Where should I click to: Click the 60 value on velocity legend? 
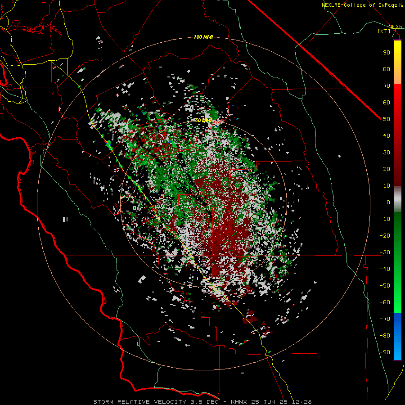pyautogui.click(x=387, y=102)
